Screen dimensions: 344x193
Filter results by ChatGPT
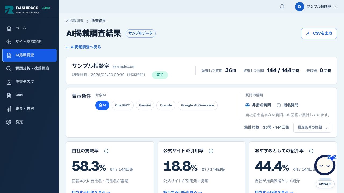(x=122, y=105)
